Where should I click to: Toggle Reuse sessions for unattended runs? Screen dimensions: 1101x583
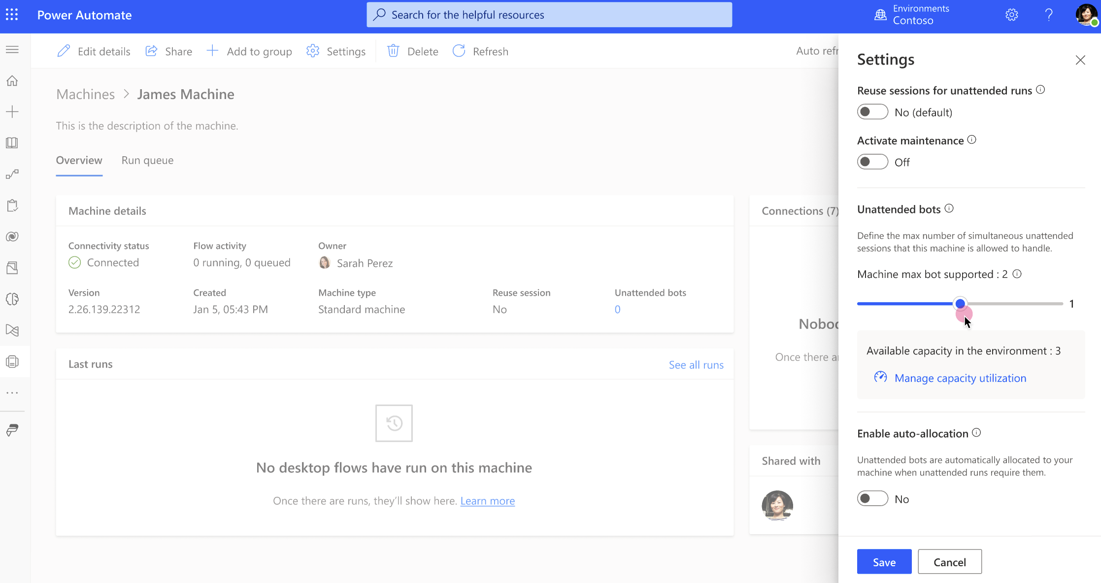pyautogui.click(x=872, y=112)
